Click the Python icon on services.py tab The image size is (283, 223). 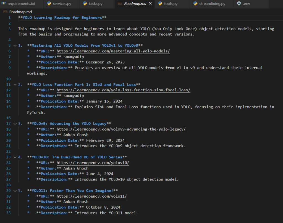(x=49, y=4)
